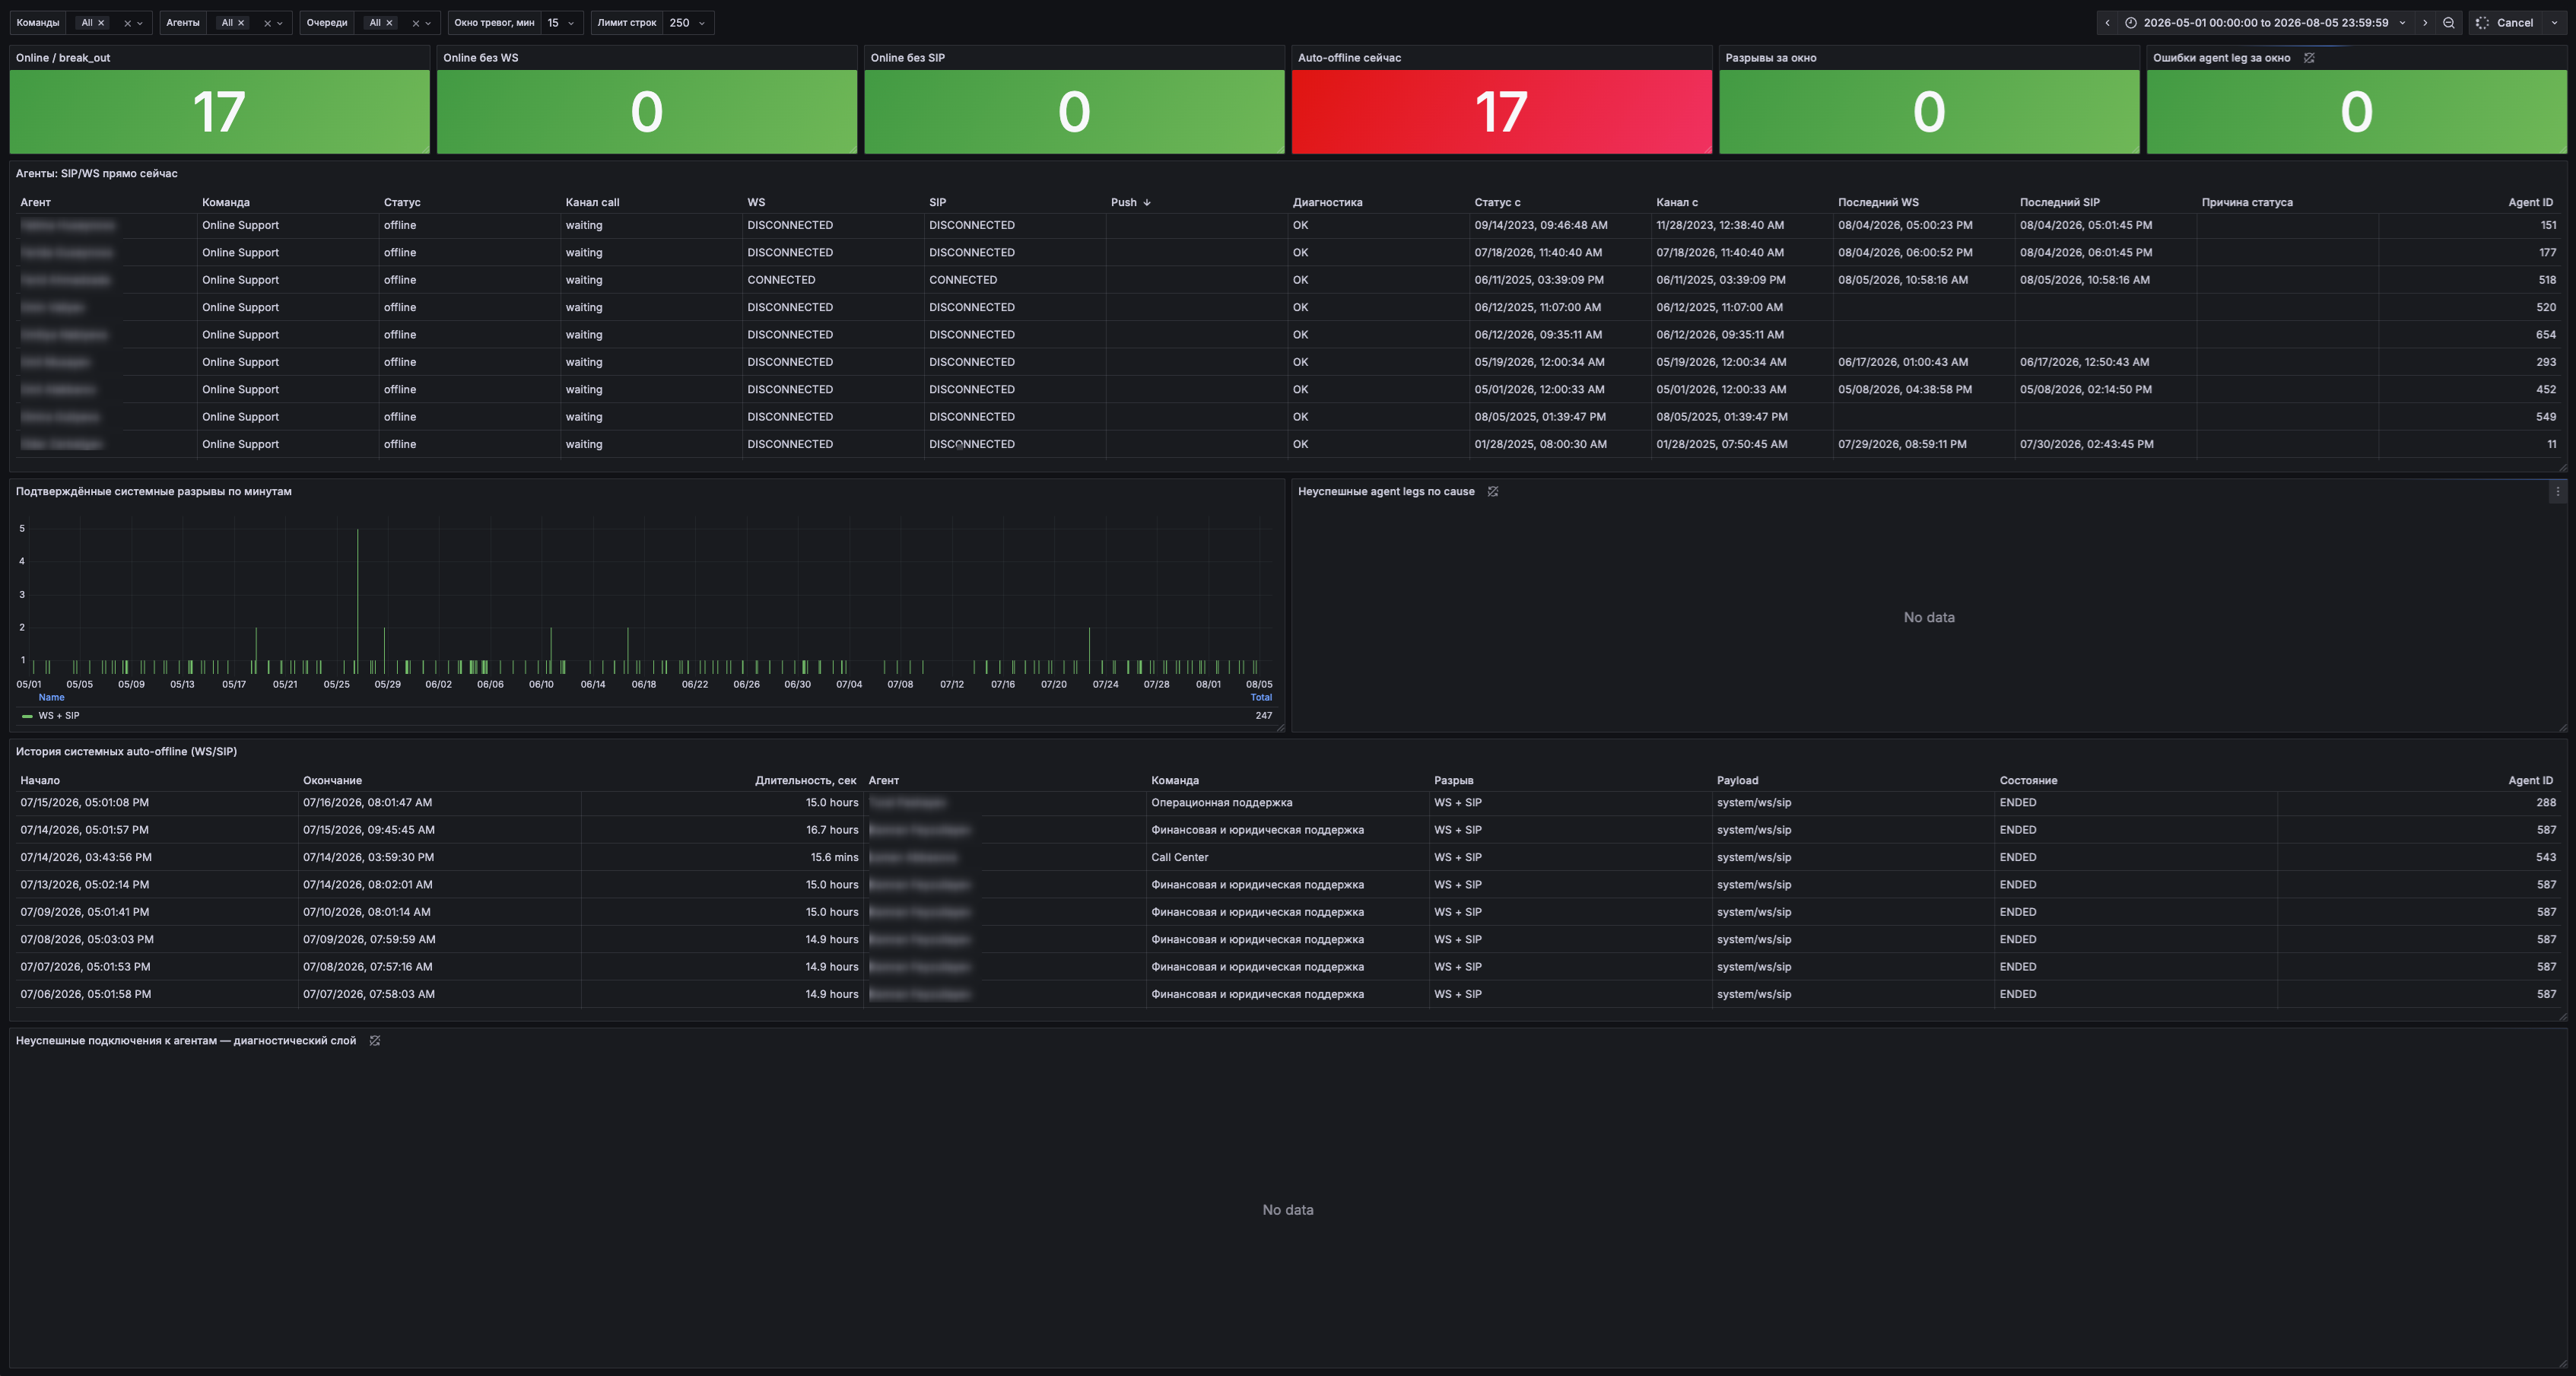Screen dimensions: 2576x1376
Task: Sort agents table by Push column
Action: (x=1130, y=202)
